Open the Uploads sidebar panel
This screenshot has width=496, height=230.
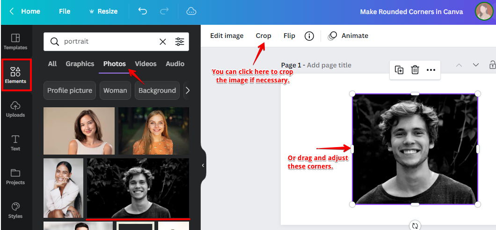(x=15, y=109)
